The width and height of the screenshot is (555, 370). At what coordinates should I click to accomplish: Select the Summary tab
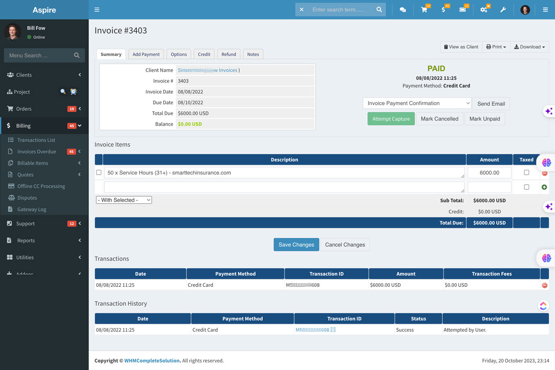coord(111,54)
